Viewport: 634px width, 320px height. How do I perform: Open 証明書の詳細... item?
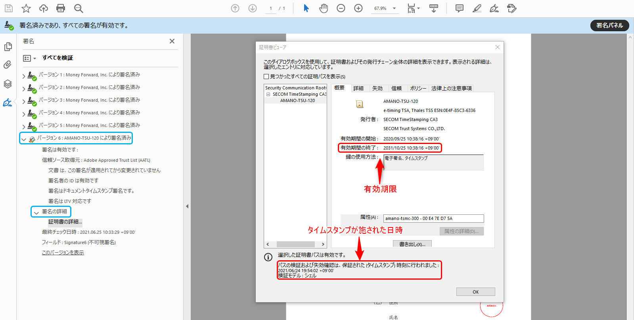click(x=65, y=222)
